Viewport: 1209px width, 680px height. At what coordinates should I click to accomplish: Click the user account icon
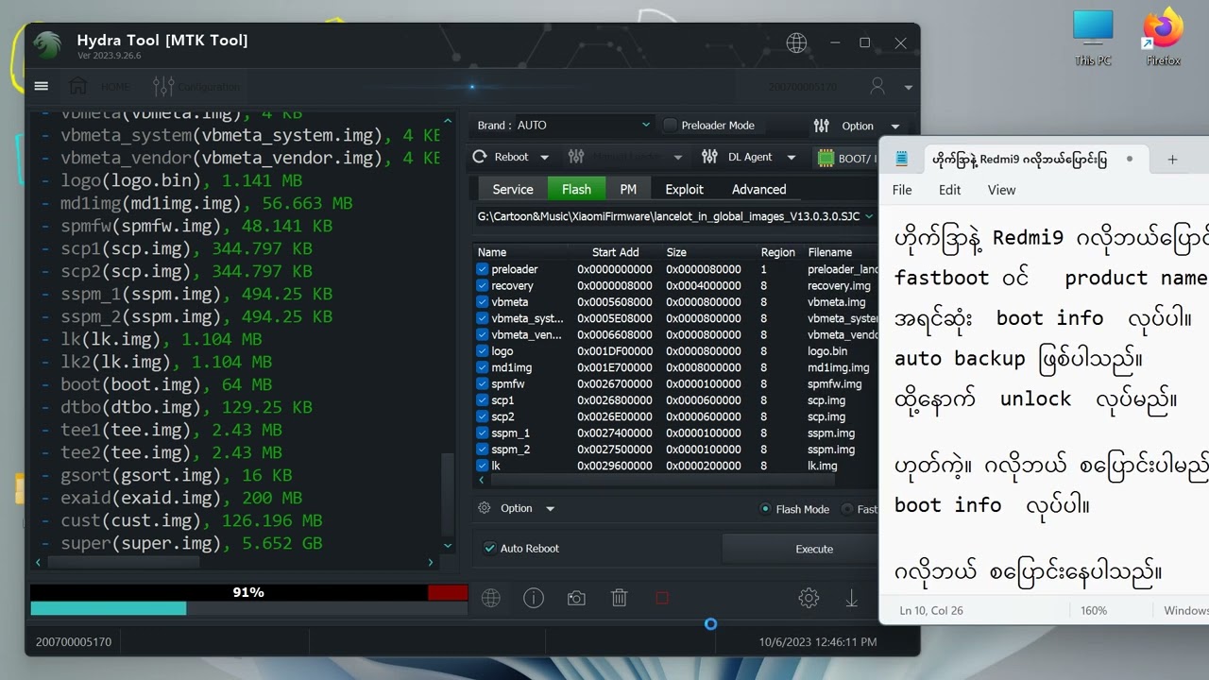(x=877, y=86)
